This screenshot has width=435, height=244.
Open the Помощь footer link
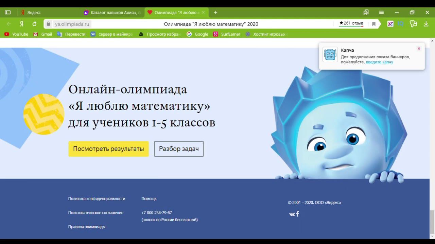coord(149,199)
